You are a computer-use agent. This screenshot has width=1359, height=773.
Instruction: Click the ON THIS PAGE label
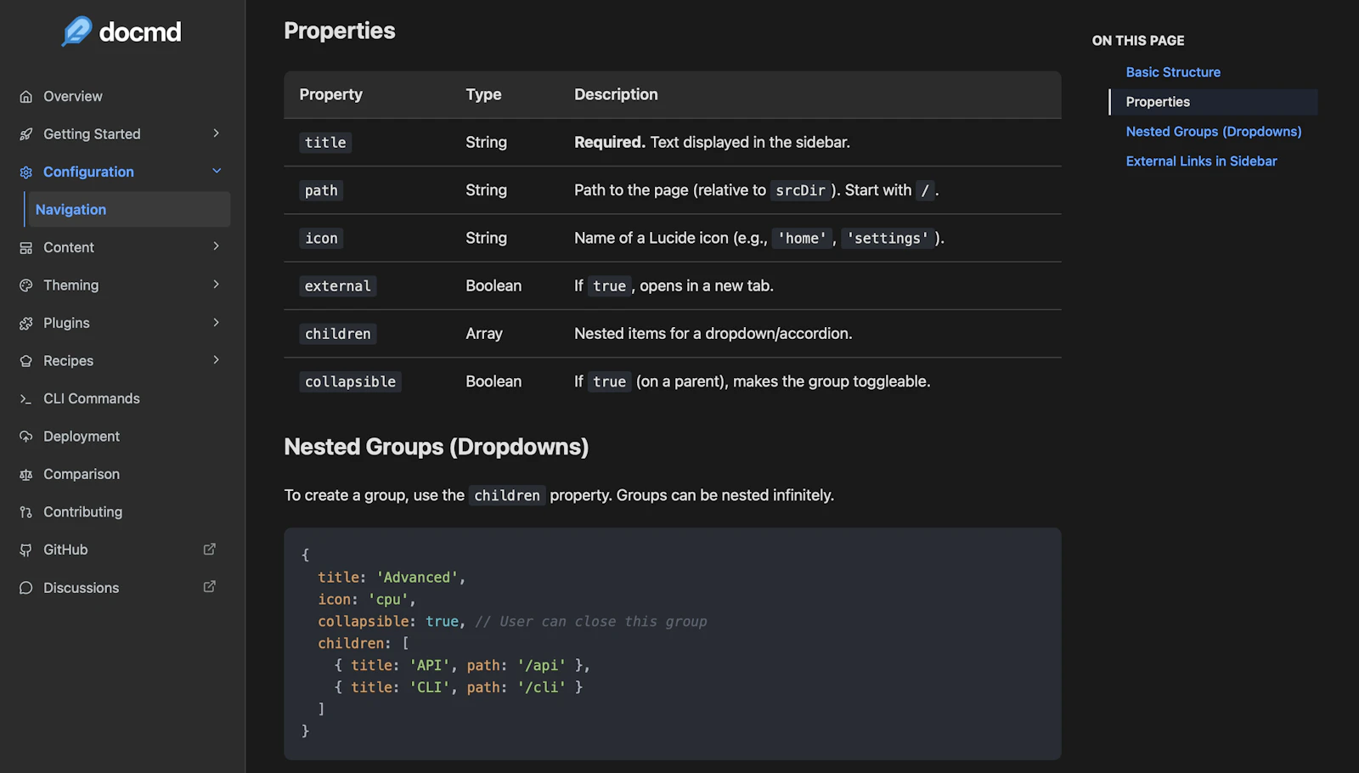pos(1138,41)
